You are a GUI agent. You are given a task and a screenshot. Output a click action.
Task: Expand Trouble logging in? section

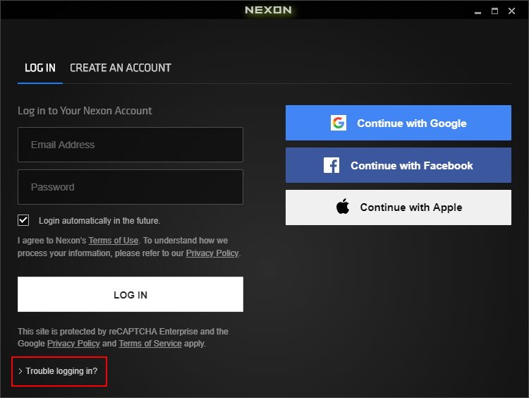[58, 371]
